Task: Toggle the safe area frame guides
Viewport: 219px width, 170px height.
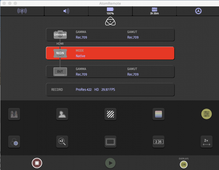Action: 110,142
